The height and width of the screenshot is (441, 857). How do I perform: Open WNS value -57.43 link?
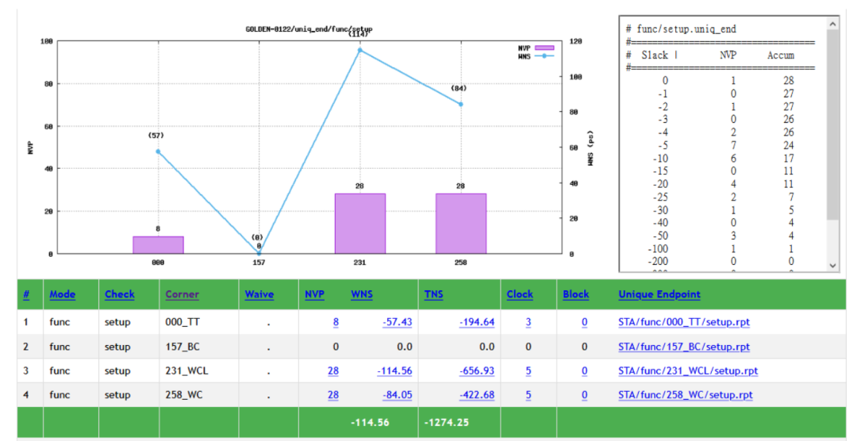[x=398, y=322]
